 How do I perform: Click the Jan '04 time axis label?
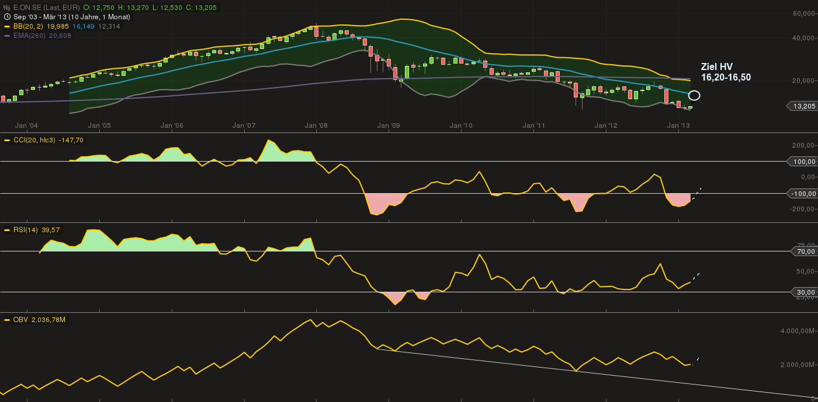26,125
